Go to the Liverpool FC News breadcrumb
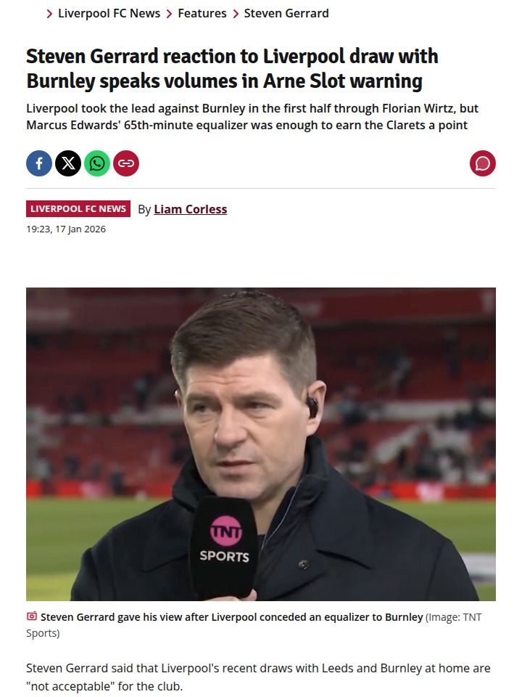The height and width of the screenshot is (697, 522). tap(109, 13)
